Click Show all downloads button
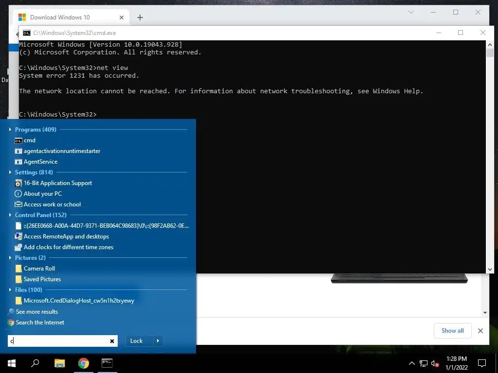 453,331
